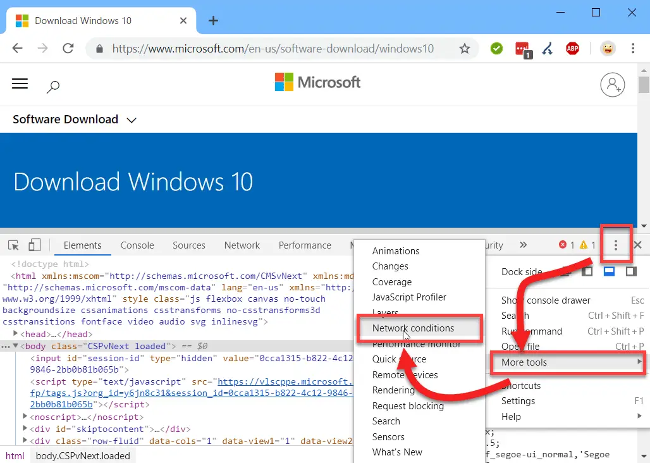Open the Microsoft hamburger navigation menu
Screen dimensions: 650x463
[20, 84]
